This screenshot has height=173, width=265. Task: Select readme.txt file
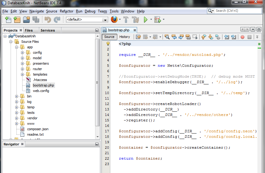click(35, 134)
